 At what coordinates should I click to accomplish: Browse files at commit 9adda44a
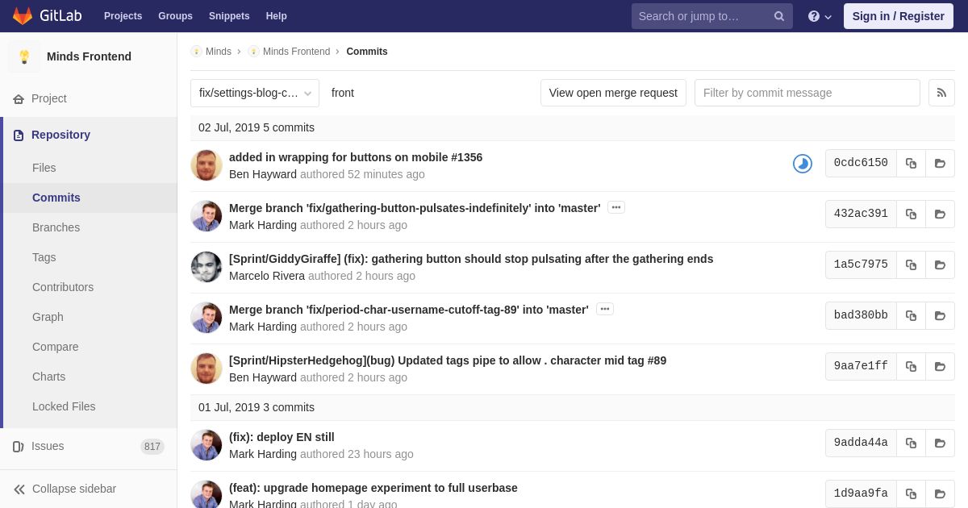[940, 443]
